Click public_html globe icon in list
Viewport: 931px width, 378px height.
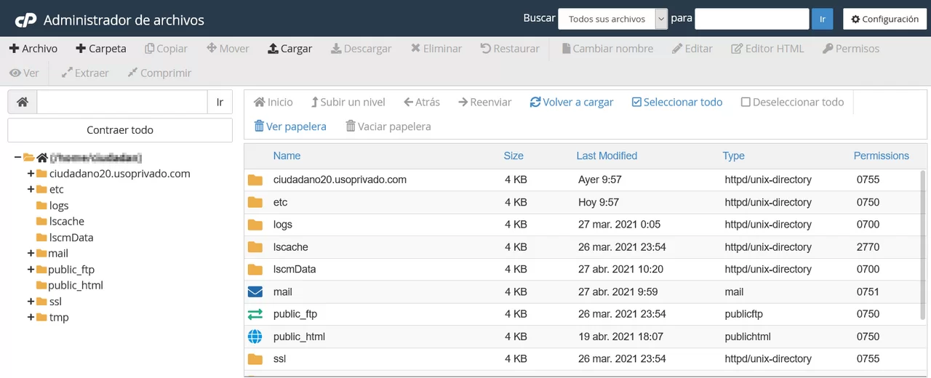click(255, 337)
